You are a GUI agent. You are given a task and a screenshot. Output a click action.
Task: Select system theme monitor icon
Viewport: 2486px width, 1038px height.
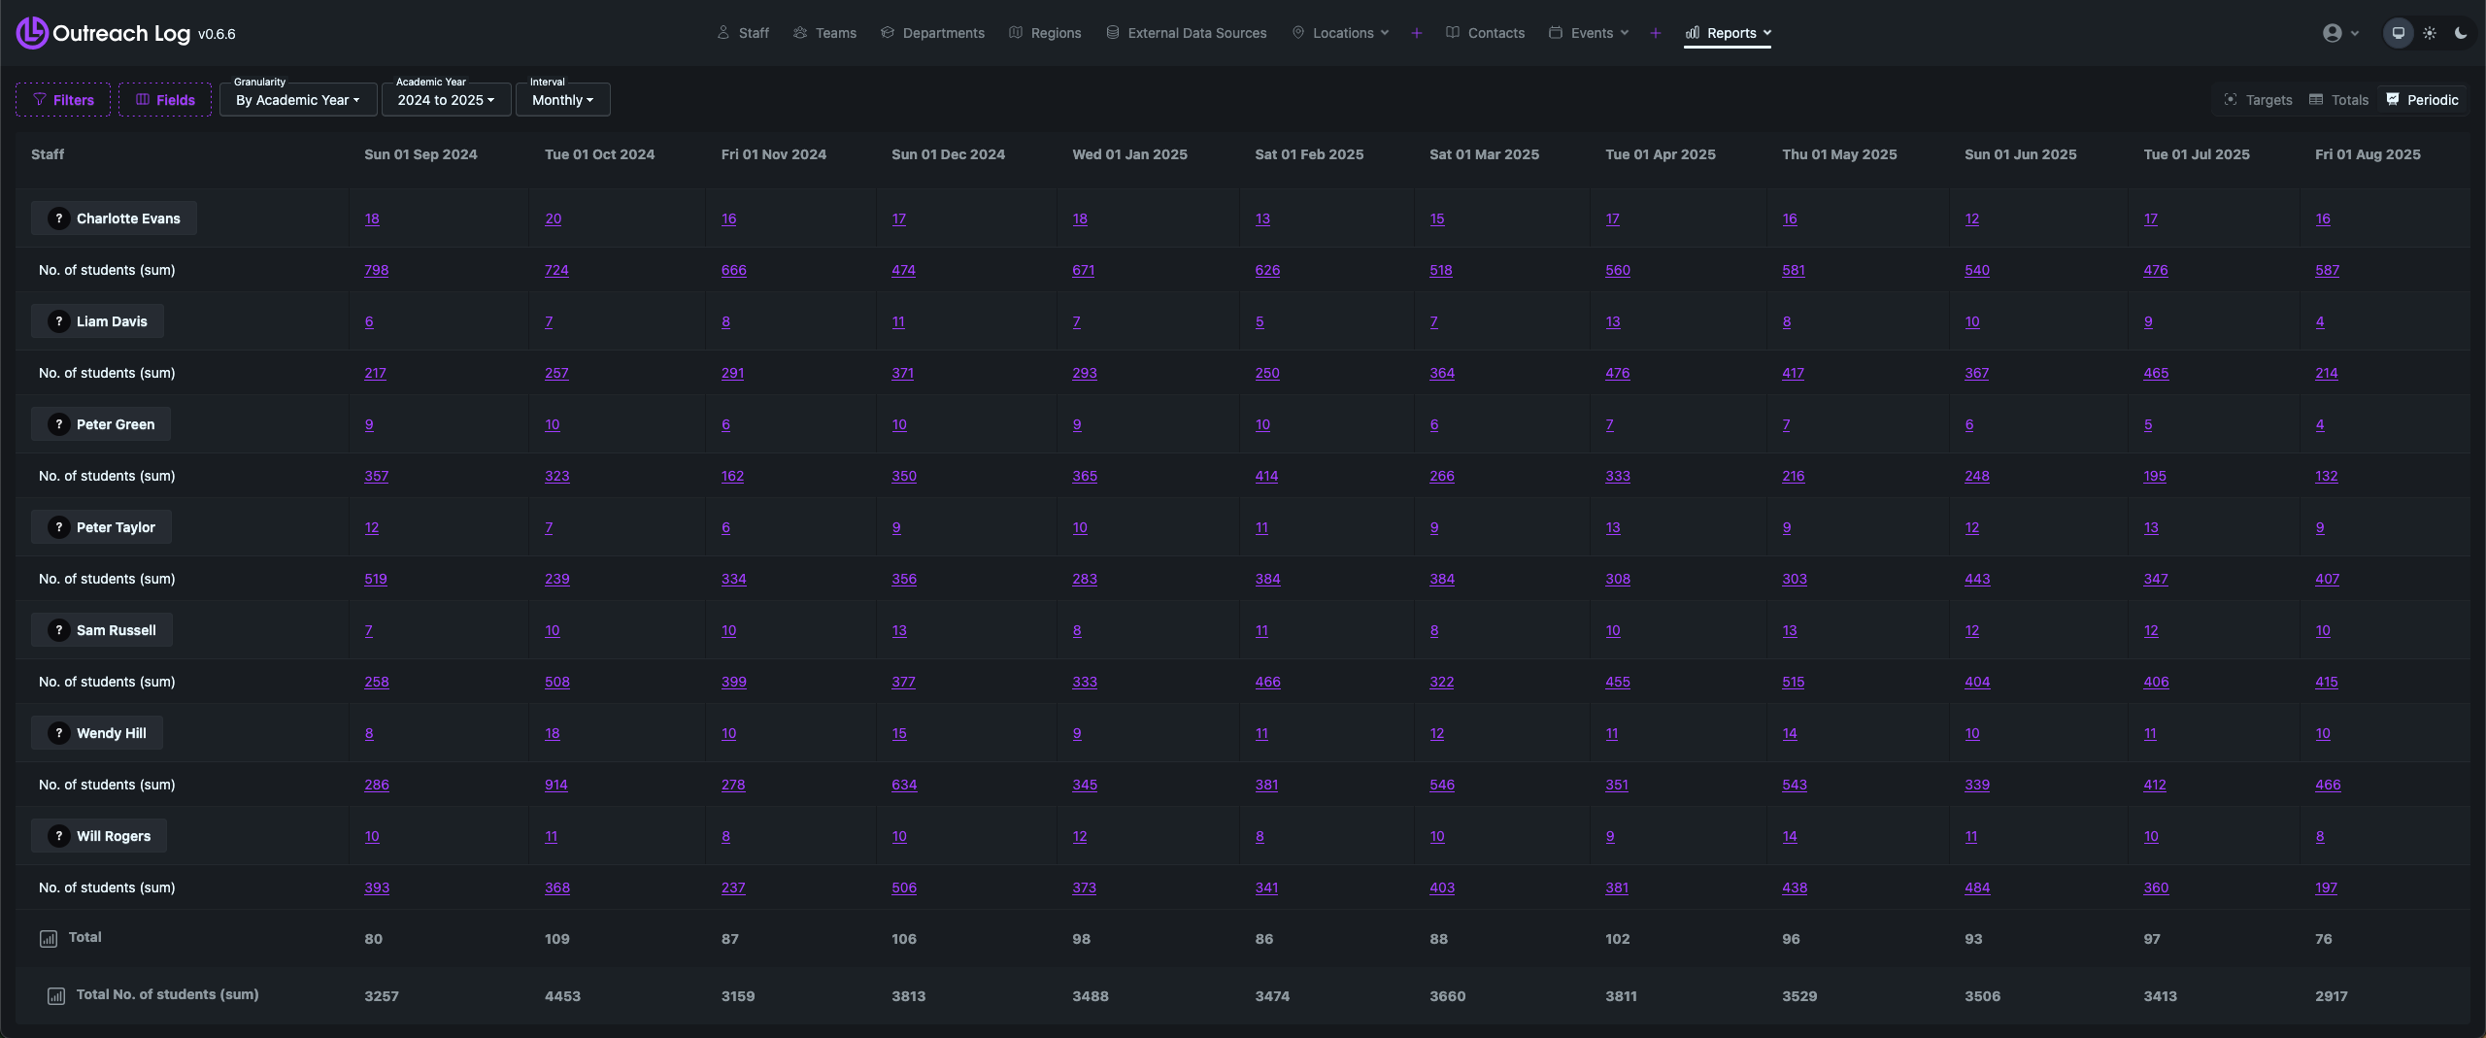click(x=2399, y=33)
